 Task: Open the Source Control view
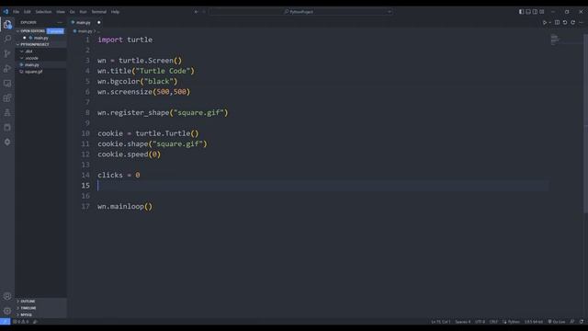point(7,53)
